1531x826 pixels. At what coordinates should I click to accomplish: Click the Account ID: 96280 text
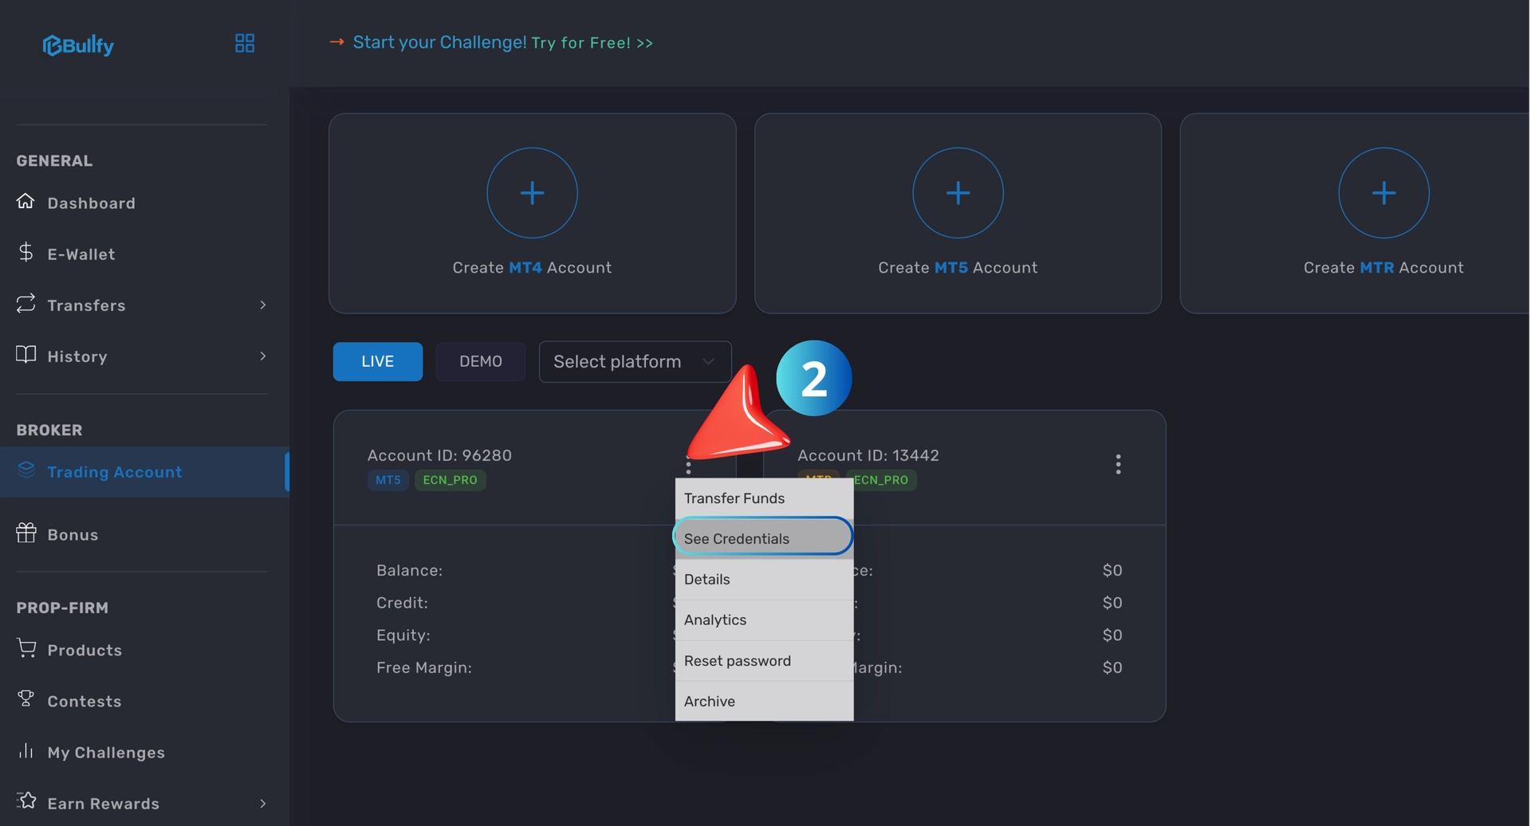[x=439, y=455]
